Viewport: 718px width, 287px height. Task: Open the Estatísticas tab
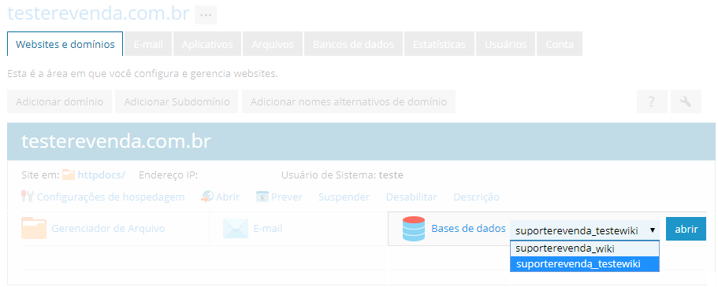tap(439, 44)
